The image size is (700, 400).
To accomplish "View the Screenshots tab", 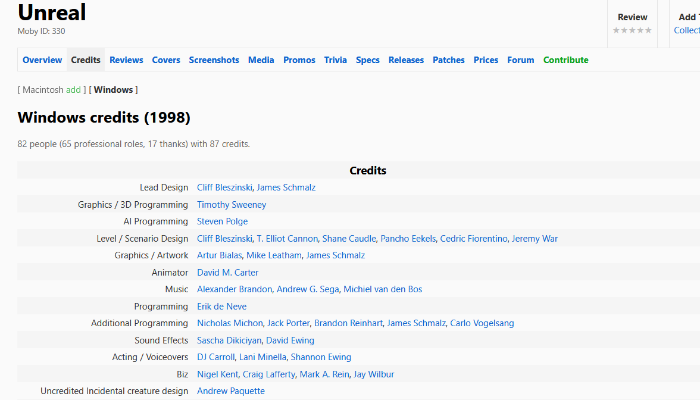I will tap(214, 60).
